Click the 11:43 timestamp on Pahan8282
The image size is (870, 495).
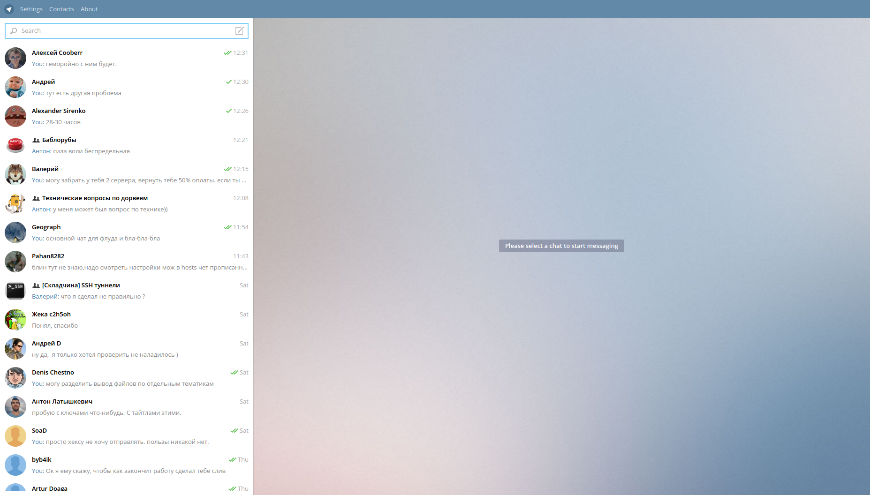pos(241,256)
